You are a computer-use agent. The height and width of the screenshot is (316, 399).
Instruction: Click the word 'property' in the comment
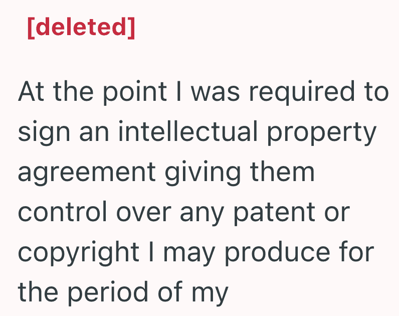pos(322,133)
